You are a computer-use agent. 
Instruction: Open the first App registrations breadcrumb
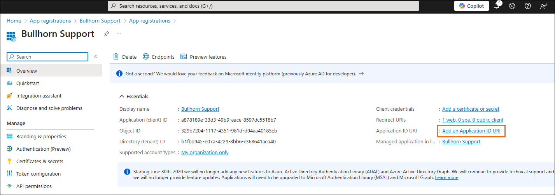(x=50, y=21)
